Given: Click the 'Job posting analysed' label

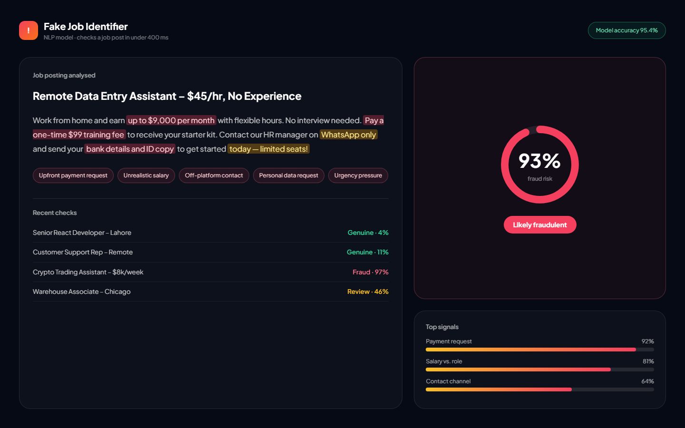Looking at the screenshot, I should (x=64, y=75).
